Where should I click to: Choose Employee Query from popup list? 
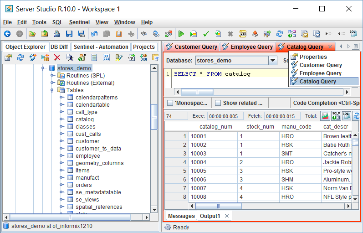pyautogui.click(x=320, y=73)
